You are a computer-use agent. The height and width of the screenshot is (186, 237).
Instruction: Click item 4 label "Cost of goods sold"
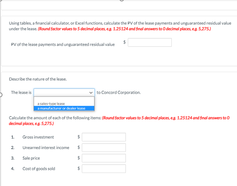(x=39, y=169)
